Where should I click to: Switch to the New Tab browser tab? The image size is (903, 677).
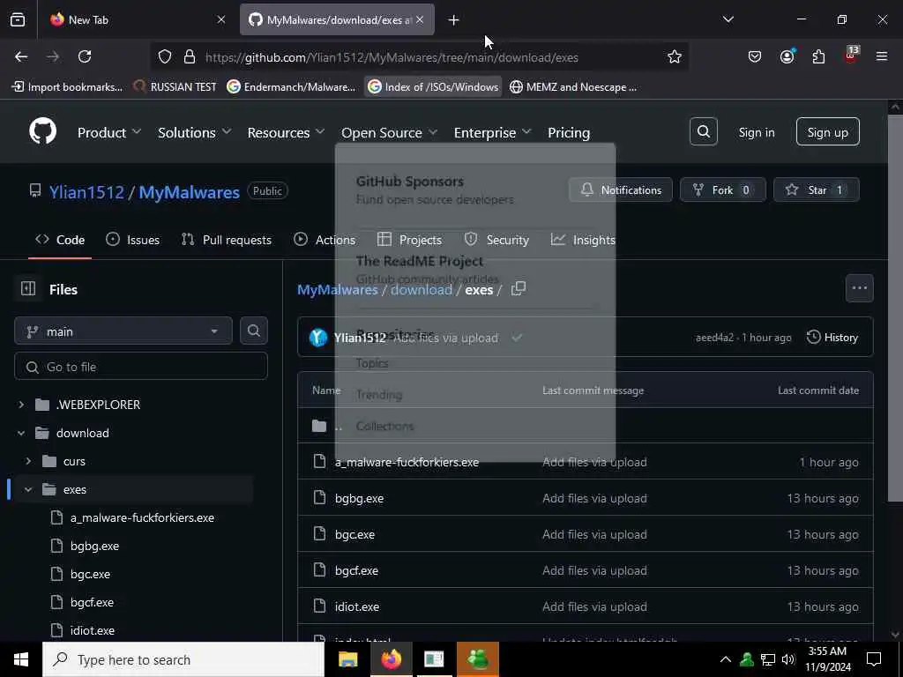[137, 19]
